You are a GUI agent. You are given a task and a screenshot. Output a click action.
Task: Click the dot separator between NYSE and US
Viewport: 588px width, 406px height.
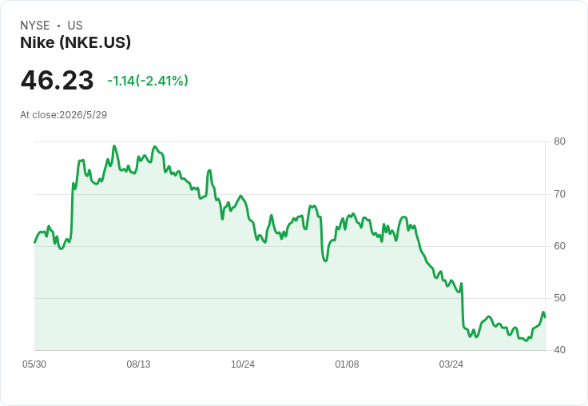coord(58,26)
